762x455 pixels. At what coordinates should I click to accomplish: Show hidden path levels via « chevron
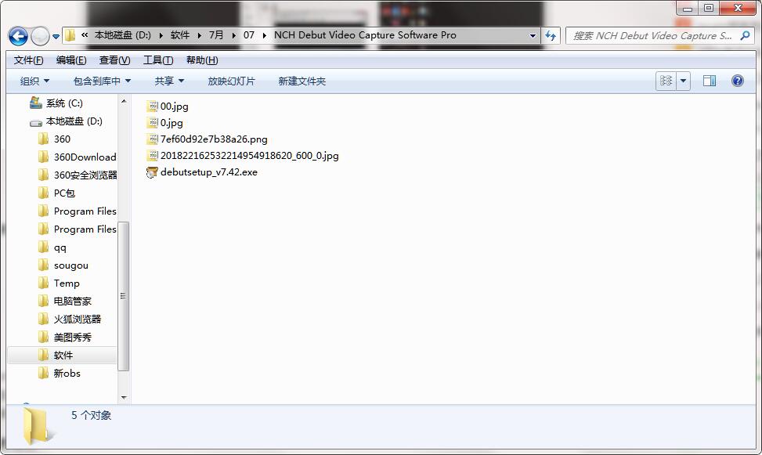click(85, 35)
